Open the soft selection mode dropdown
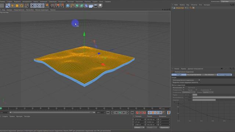Viewport: 235px width, 132px height. tap(208, 92)
